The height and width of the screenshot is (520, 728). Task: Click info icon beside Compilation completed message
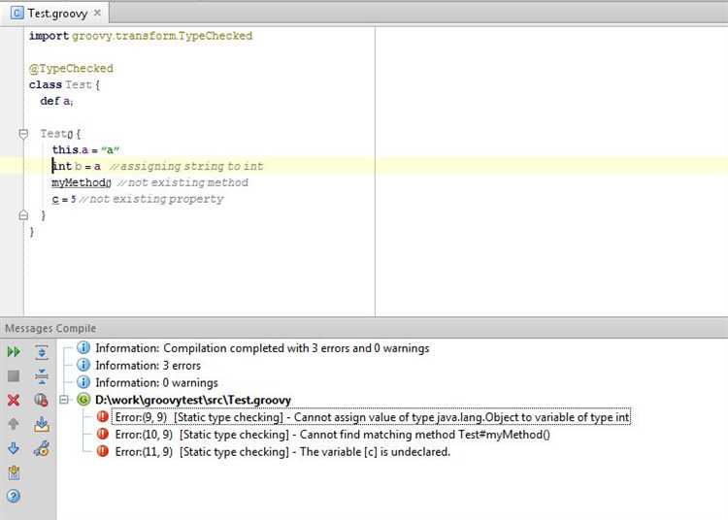[83, 347]
